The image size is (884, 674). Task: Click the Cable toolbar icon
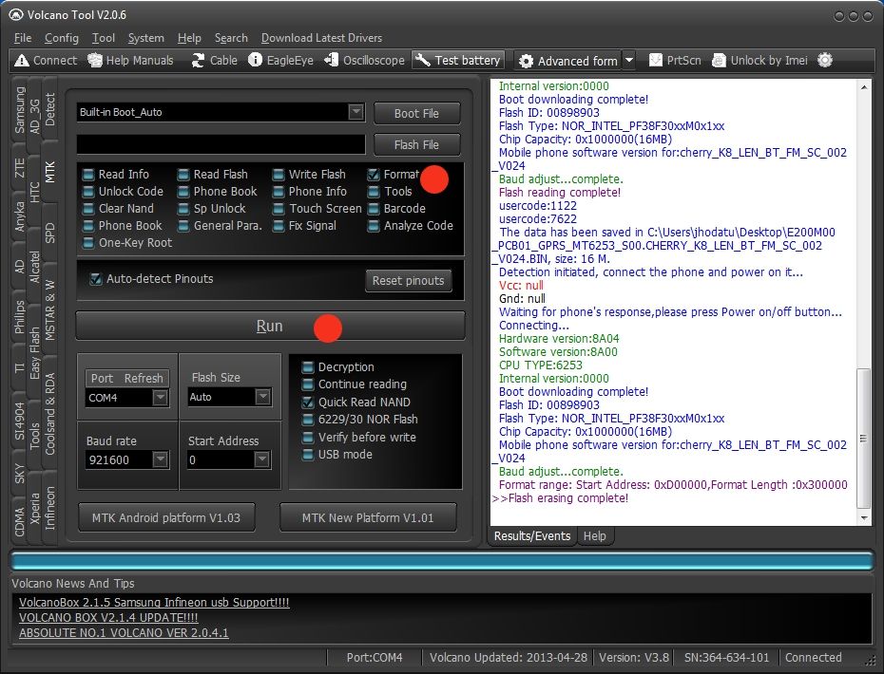coord(198,61)
